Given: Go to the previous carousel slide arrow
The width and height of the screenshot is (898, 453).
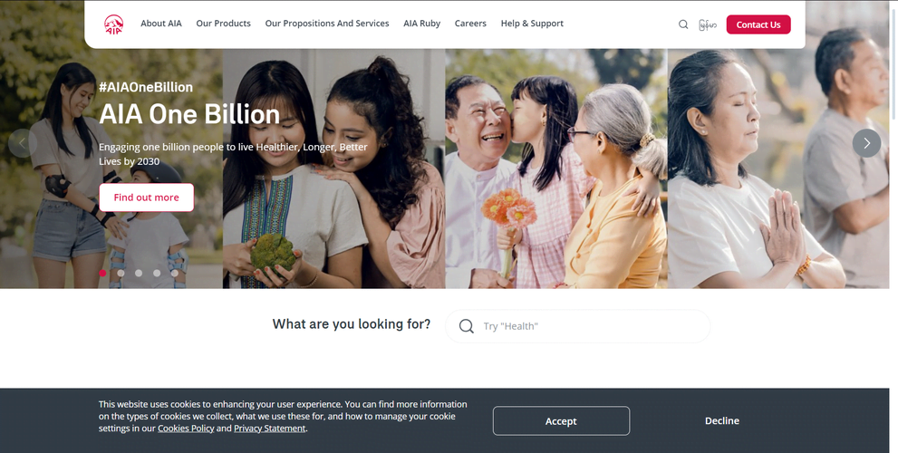Looking at the screenshot, I should 23,143.
